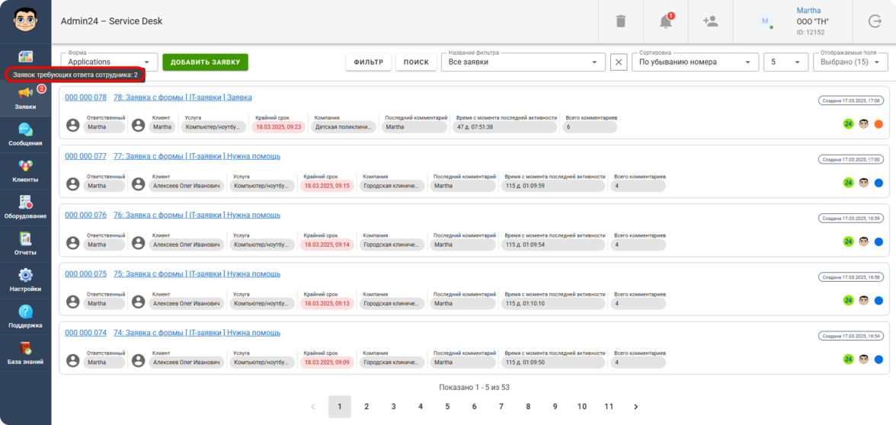Clear filter with the X button
Image resolution: width=896 pixels, height=425 pixels.
(619, 62)
